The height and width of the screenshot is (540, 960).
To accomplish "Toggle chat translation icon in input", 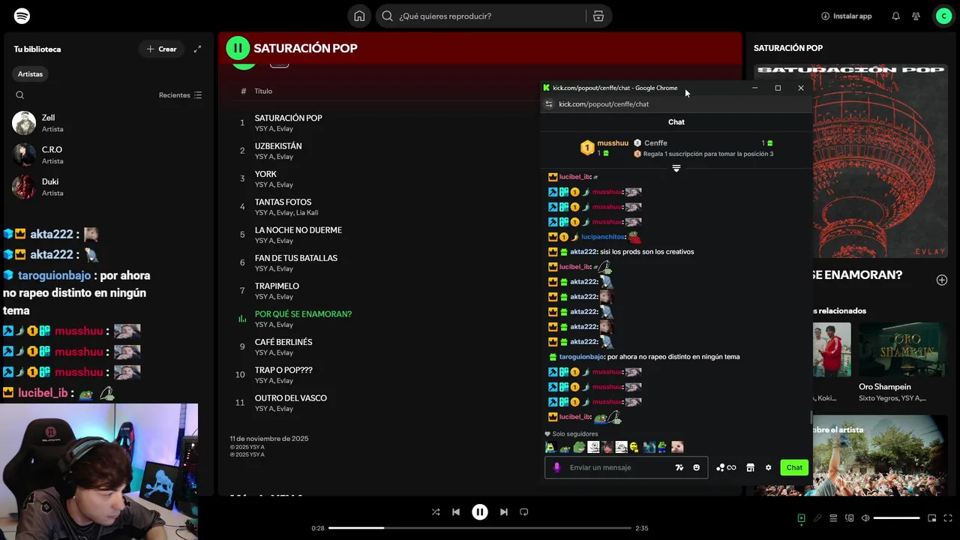I will tap(679, 467).
